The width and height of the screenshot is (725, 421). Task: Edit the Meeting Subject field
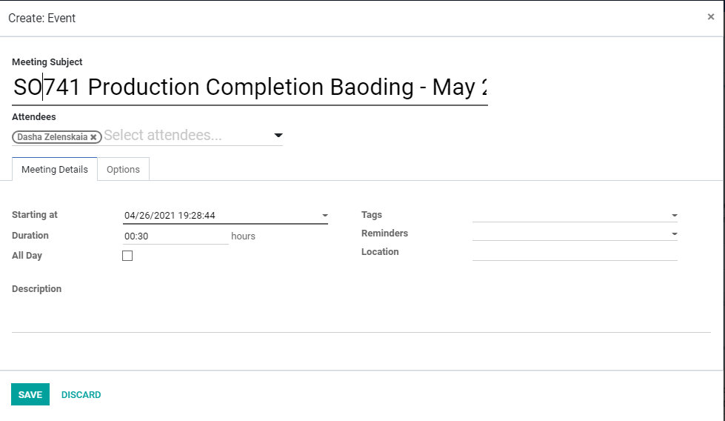pos(250,87)
